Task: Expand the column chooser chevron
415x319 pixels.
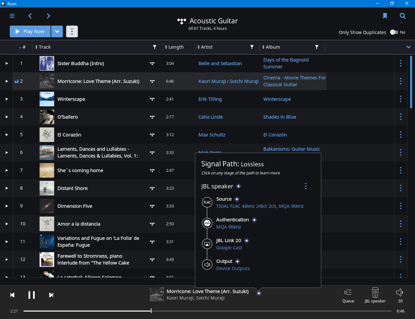Action: (x=409, y=47)
